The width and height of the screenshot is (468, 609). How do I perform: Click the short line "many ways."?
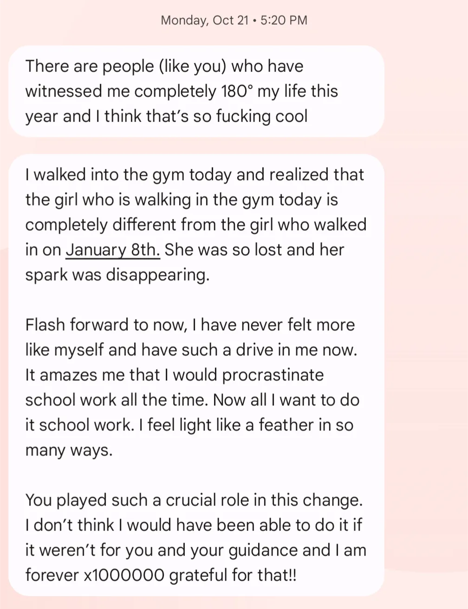click(69, 450)
